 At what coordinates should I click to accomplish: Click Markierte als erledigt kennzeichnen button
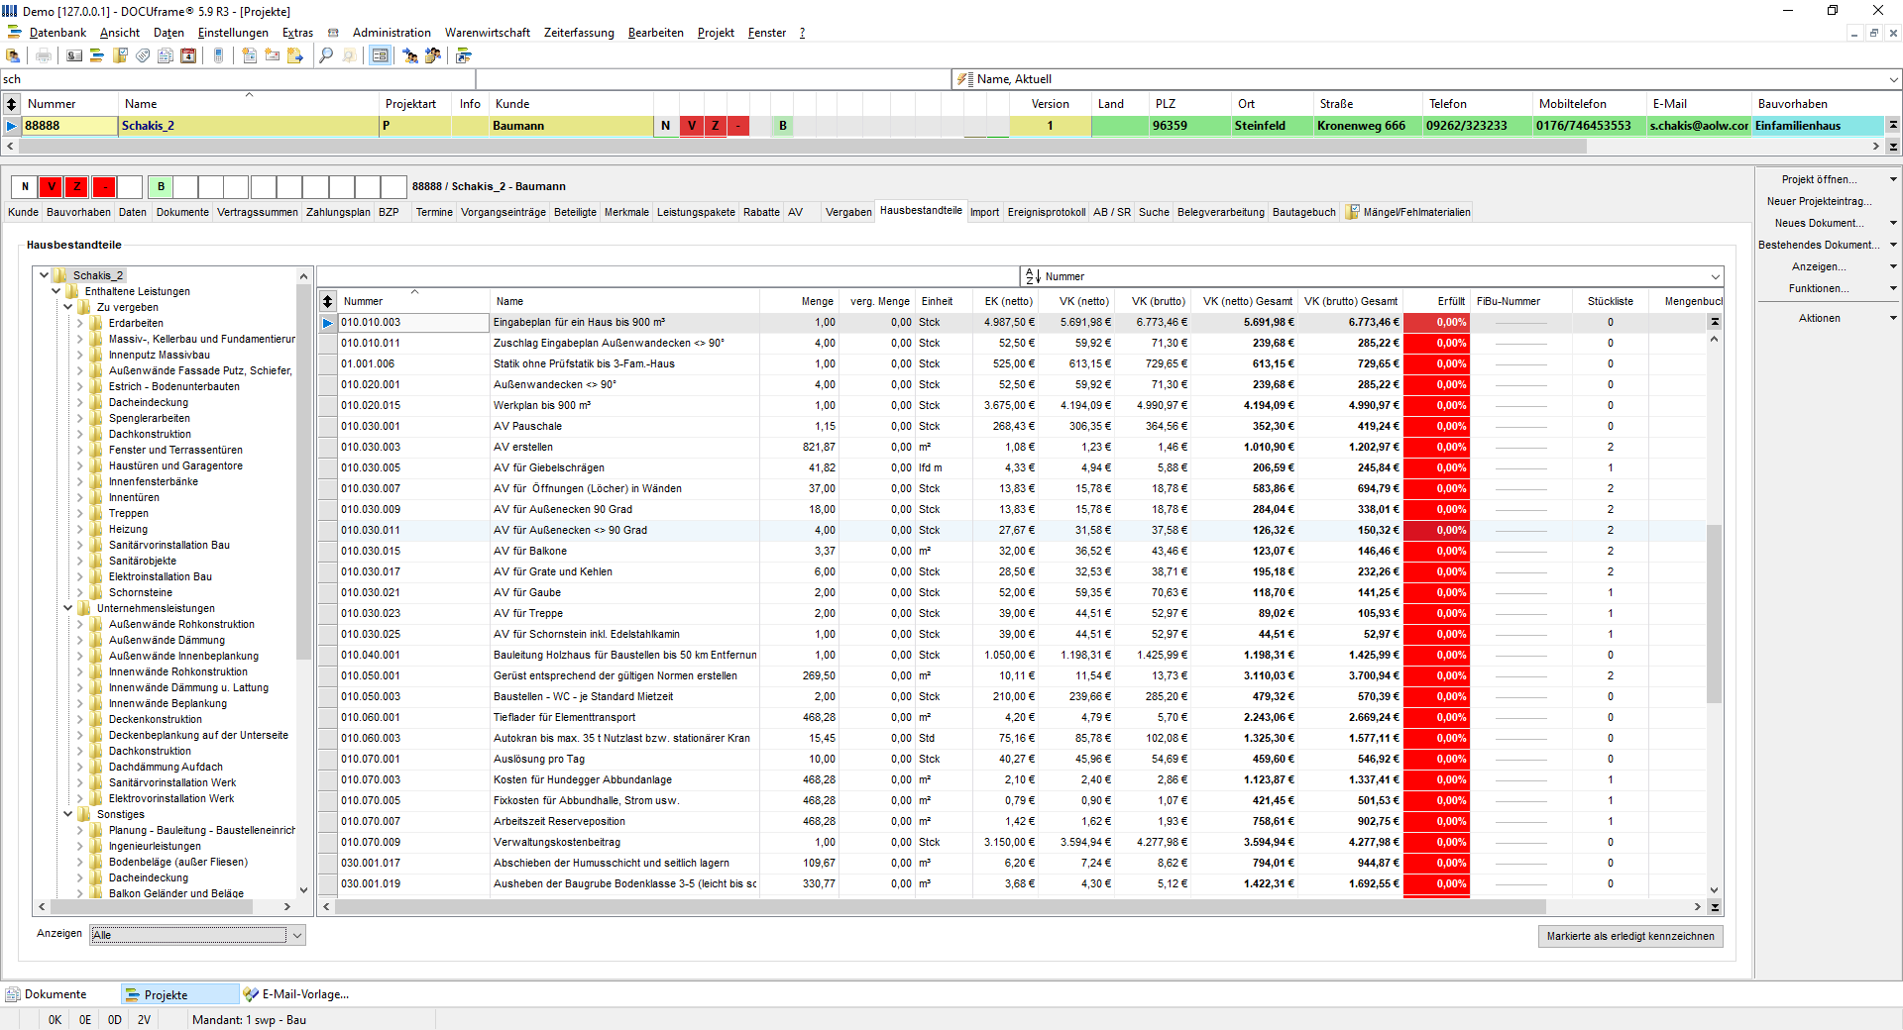pos(1630,936)
